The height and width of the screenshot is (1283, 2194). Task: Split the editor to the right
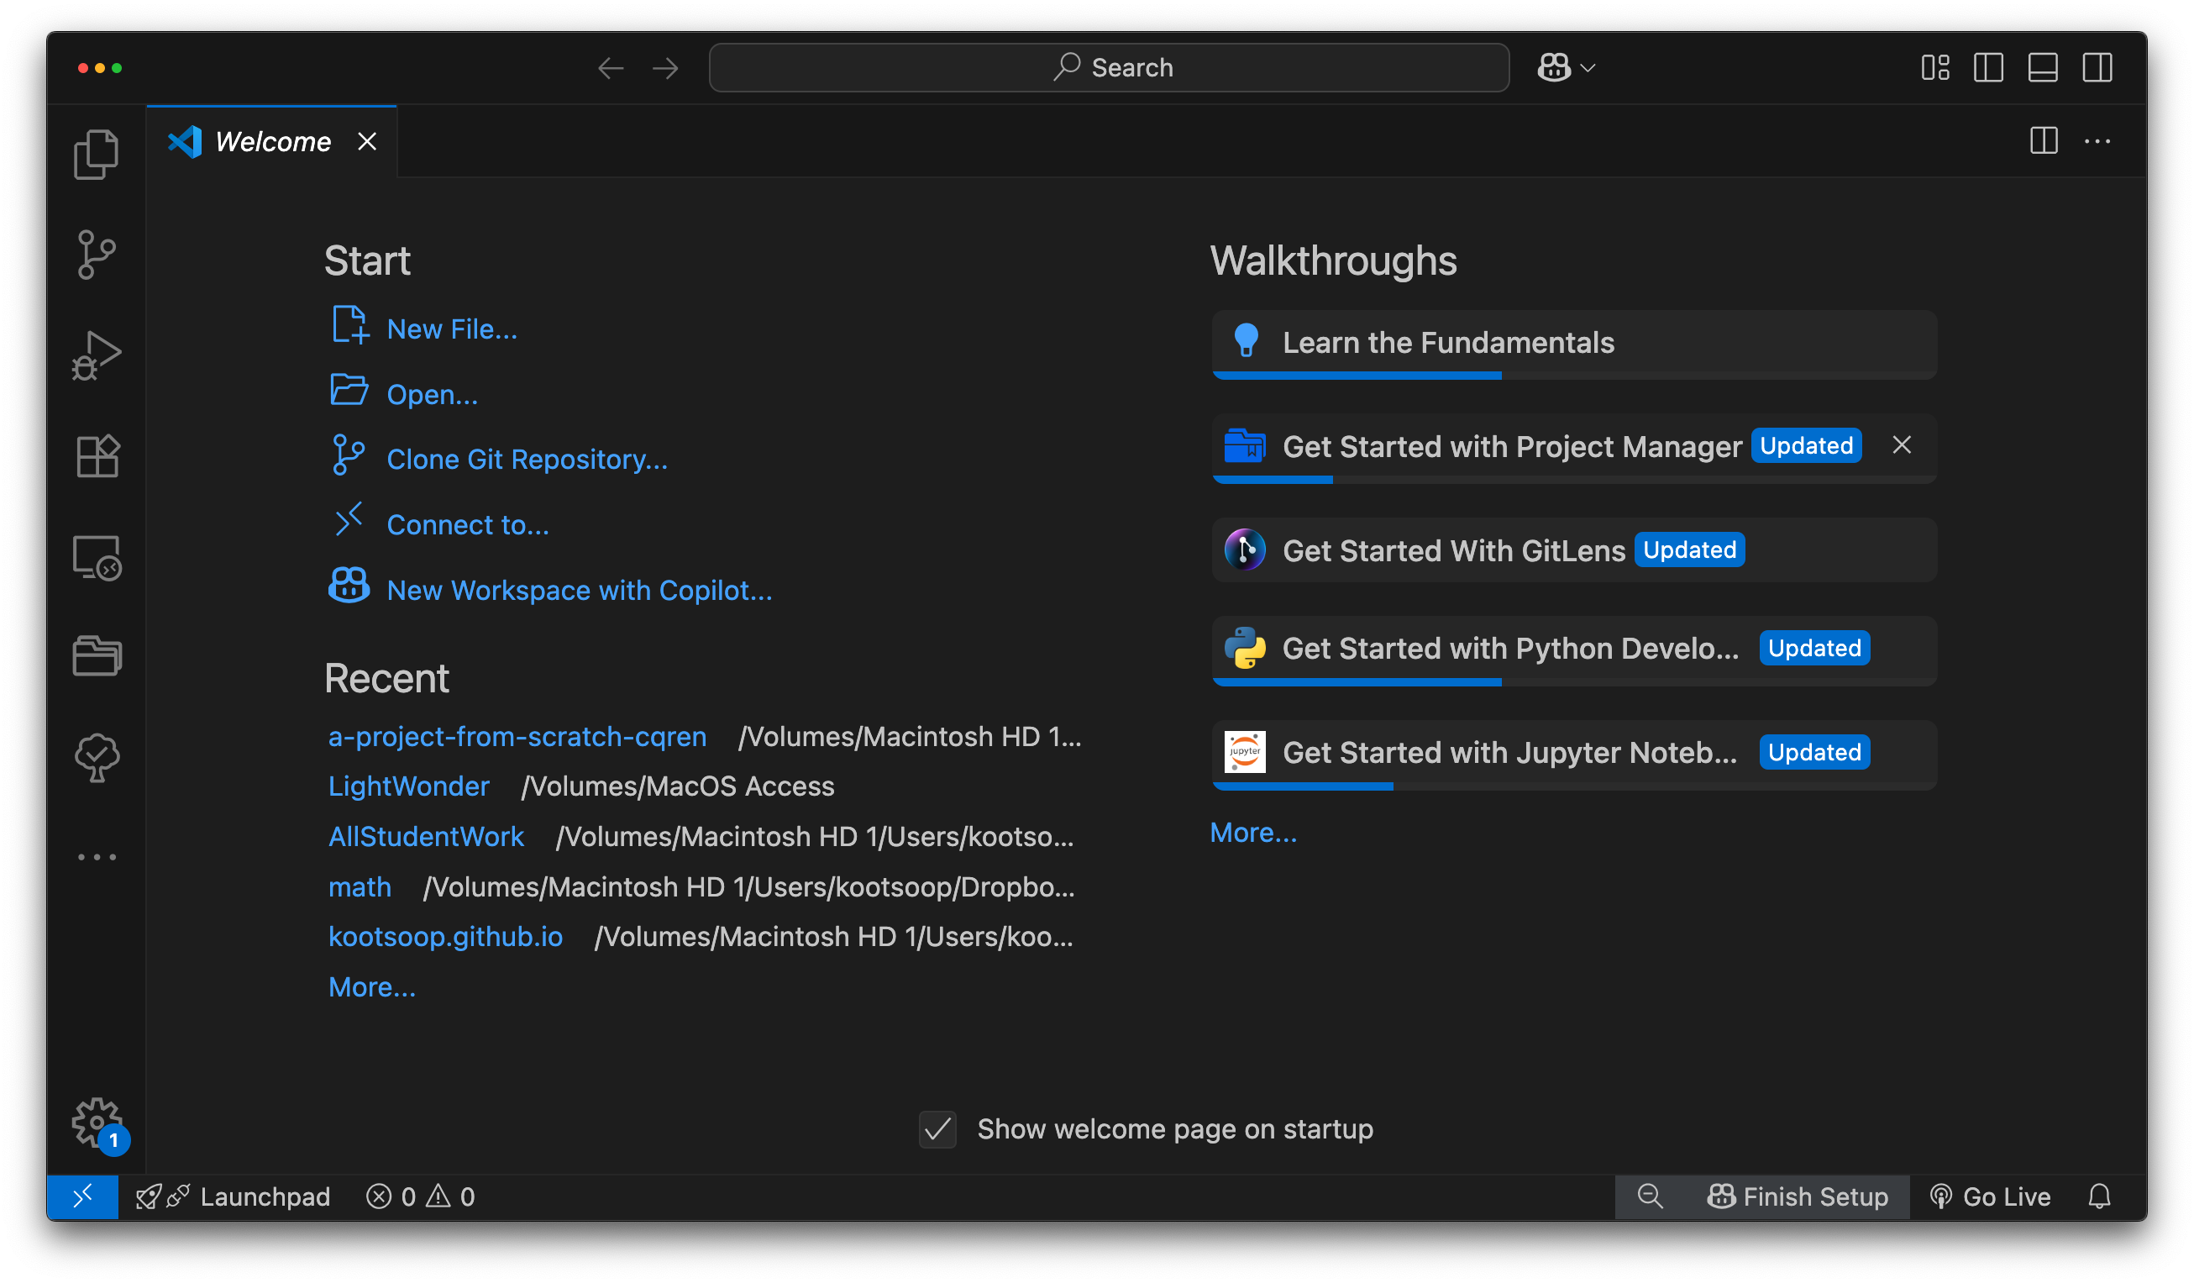coord(2044,141)
